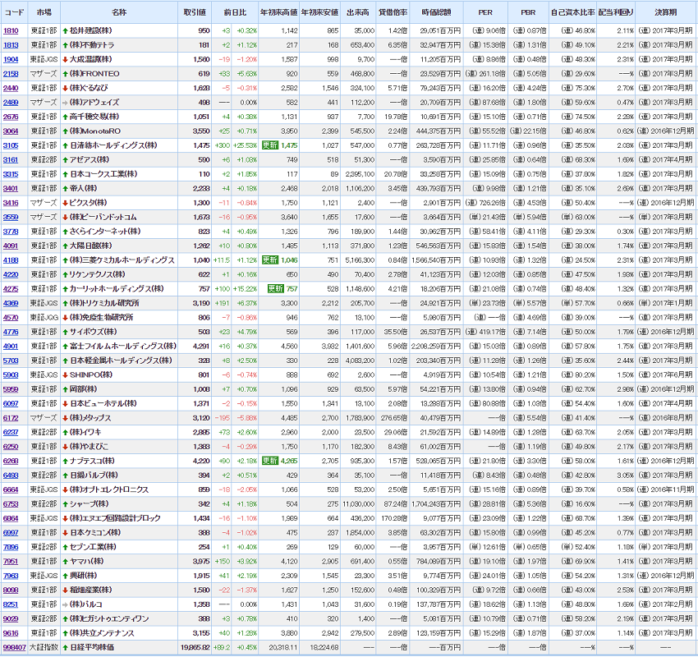
Task: Click the 更新 badge in the カーリットホールディングス row
Action: (276, 289)
